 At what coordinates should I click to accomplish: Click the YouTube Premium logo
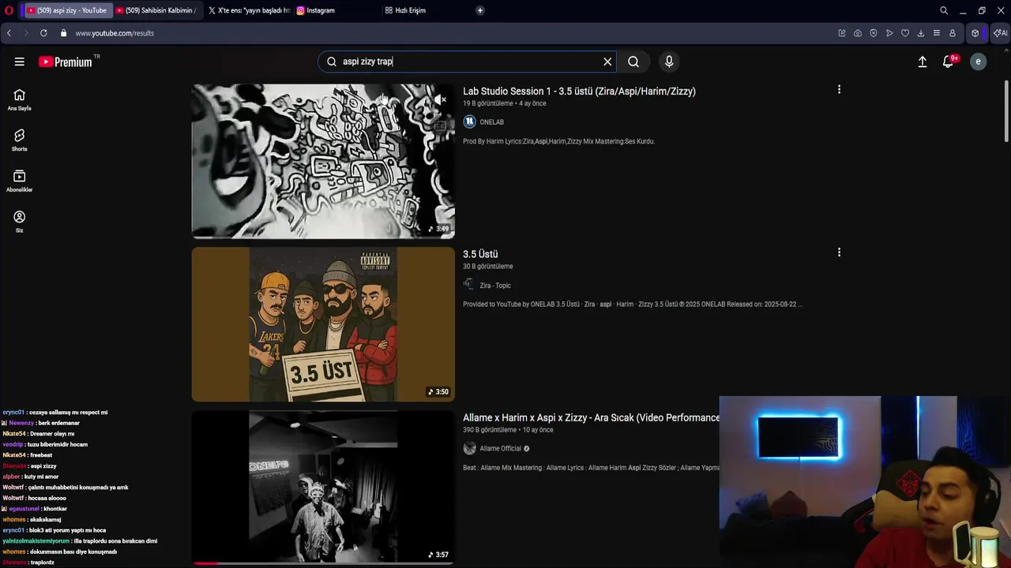(66, 62)
